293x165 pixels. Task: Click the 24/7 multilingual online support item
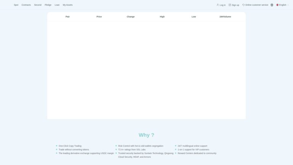192,146
